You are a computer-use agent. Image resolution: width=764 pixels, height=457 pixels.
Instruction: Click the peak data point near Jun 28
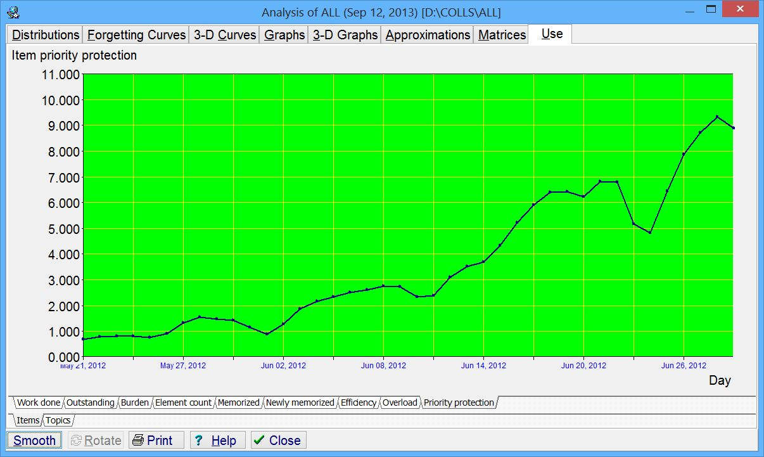(716, 117)
